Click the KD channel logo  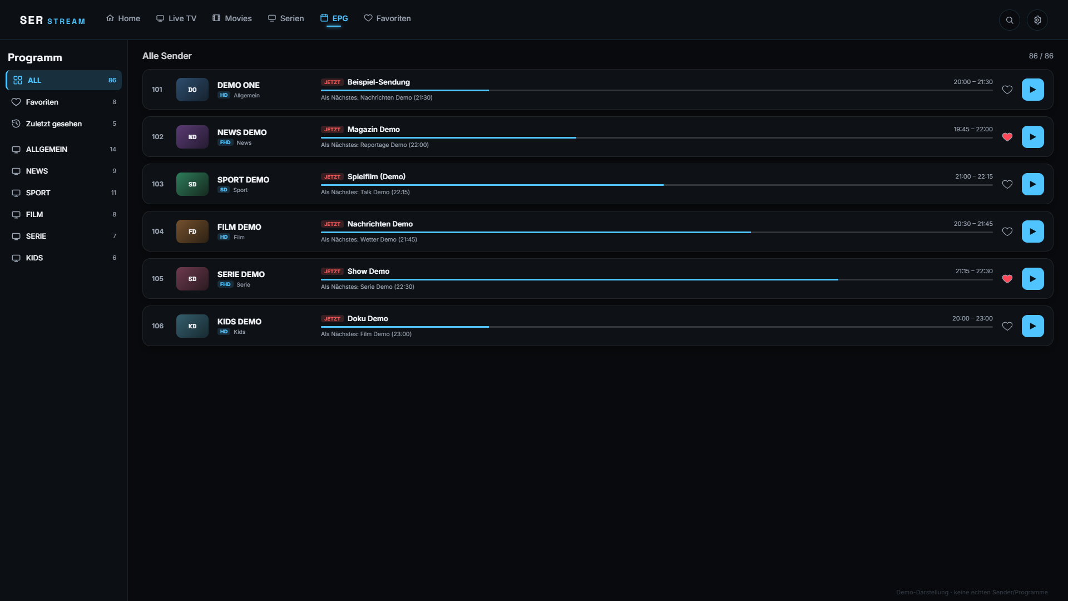192,326
